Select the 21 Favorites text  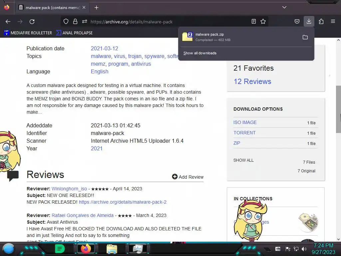pyautogui.click(x=253, y=68)
